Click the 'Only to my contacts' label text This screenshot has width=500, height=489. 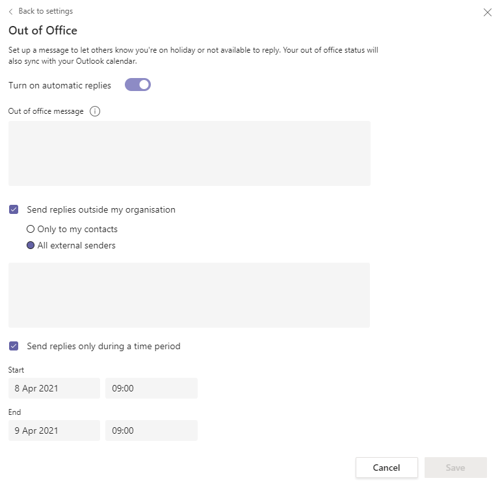pyautogui.click(x=77, y=229)
